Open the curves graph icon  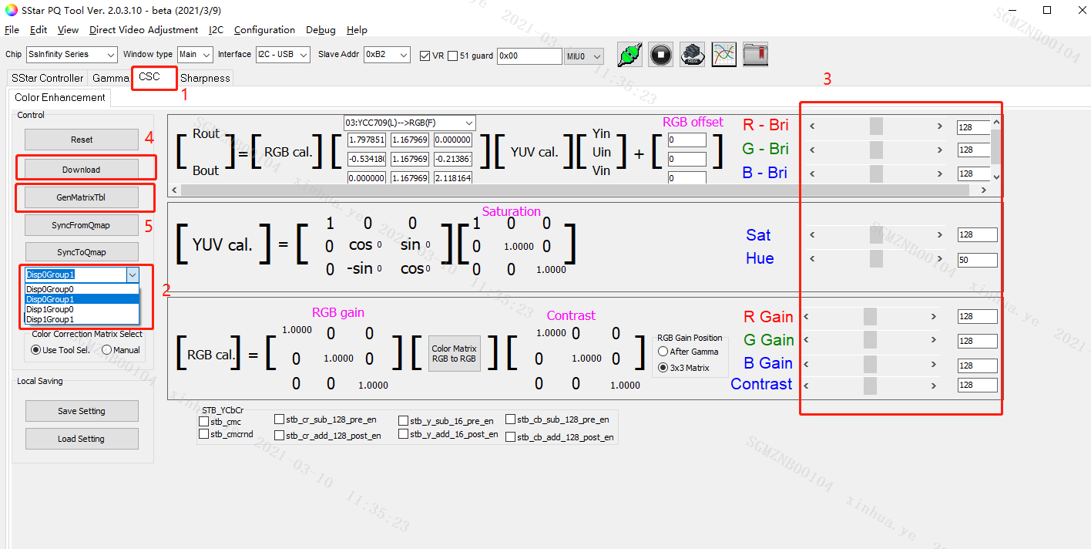coord(723,54)
